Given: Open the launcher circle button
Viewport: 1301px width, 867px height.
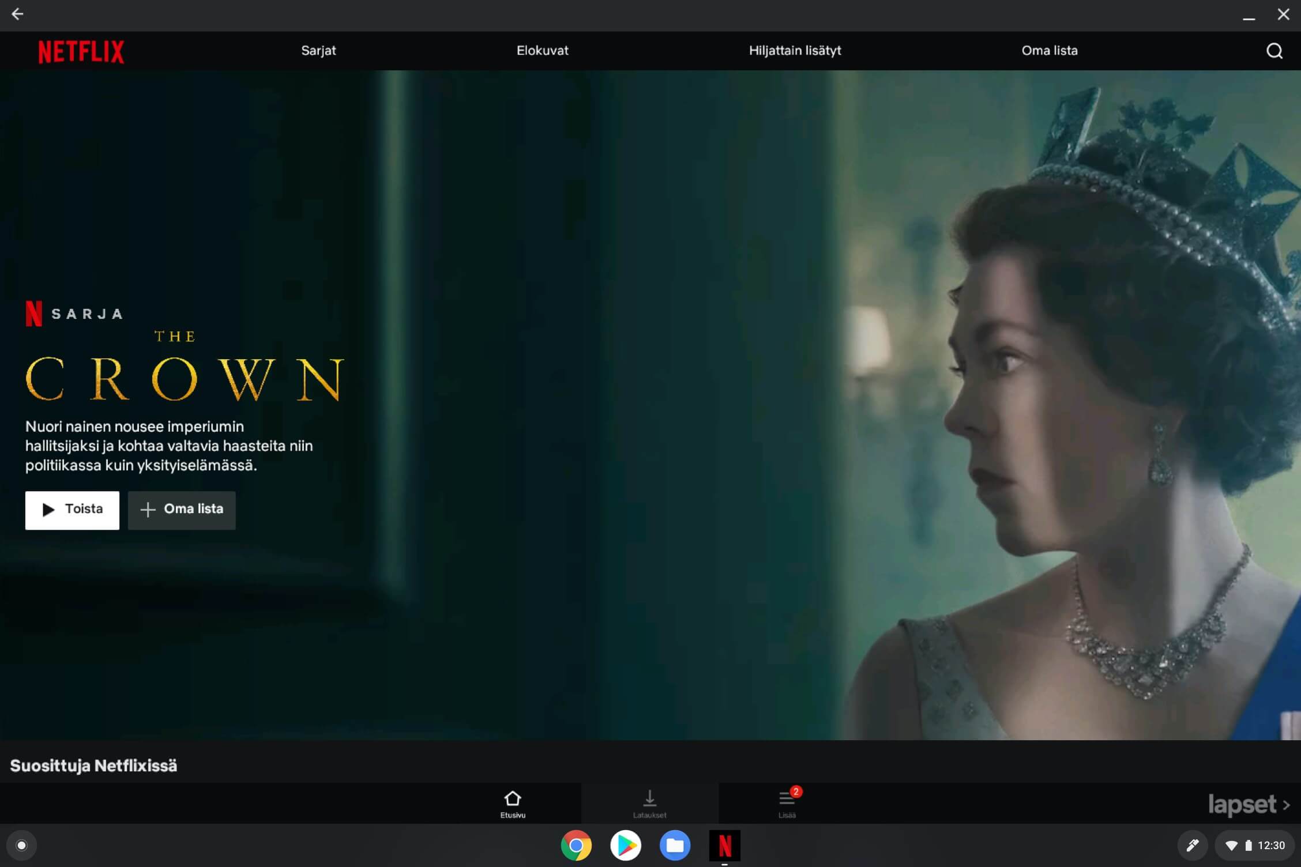Looking at the screenshot, I should (x=21, y=846).
